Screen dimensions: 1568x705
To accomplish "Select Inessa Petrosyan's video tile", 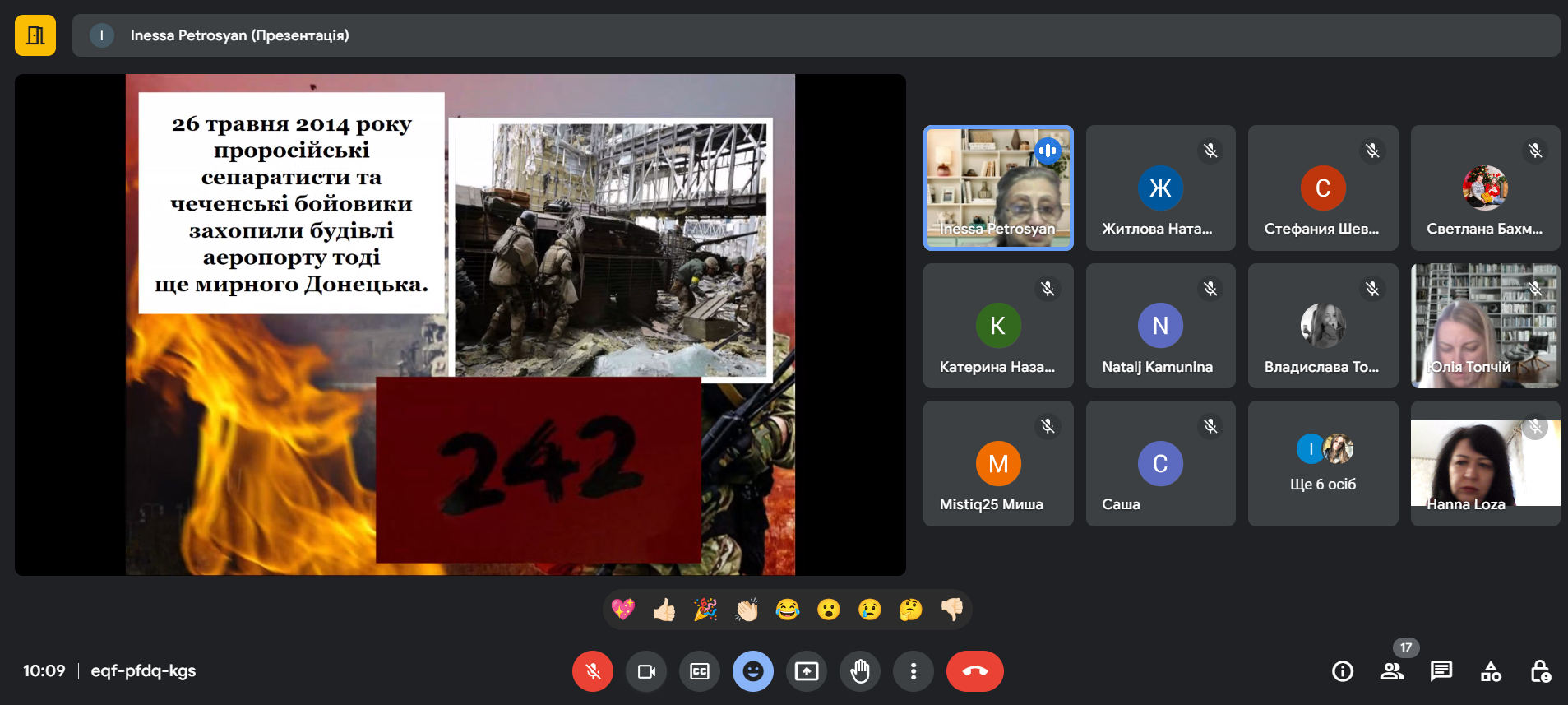I will pos(998,188).
